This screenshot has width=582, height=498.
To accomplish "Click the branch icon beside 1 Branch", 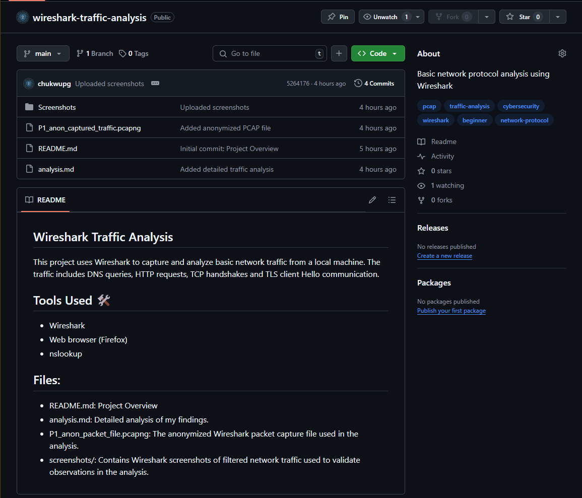I will pyautogui.click(x=80, y=53).
